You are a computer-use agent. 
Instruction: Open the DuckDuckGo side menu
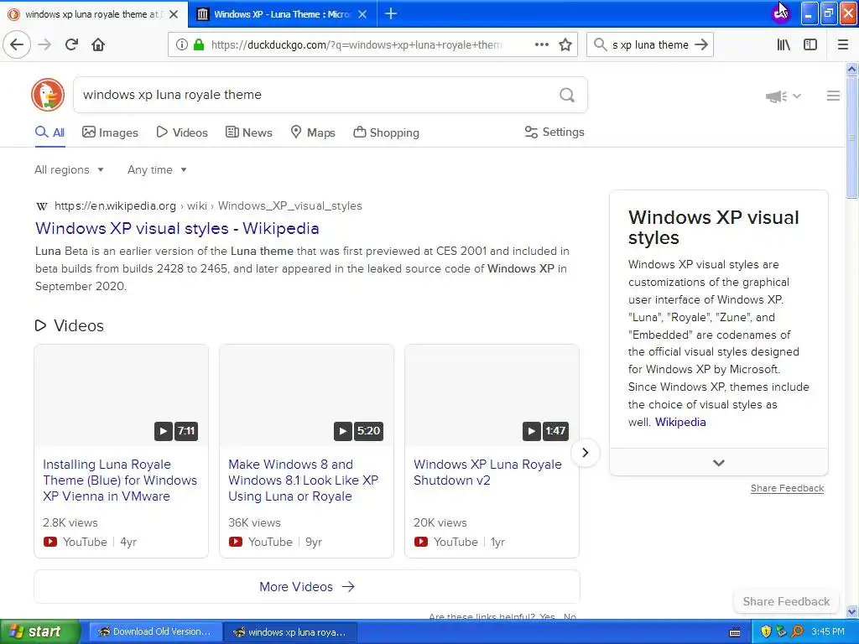pyautogui.click(x=833, y=96)
